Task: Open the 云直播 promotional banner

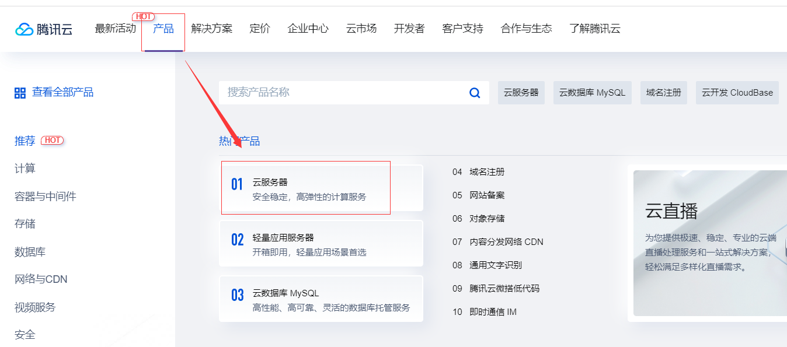Action: coord(710,243)
